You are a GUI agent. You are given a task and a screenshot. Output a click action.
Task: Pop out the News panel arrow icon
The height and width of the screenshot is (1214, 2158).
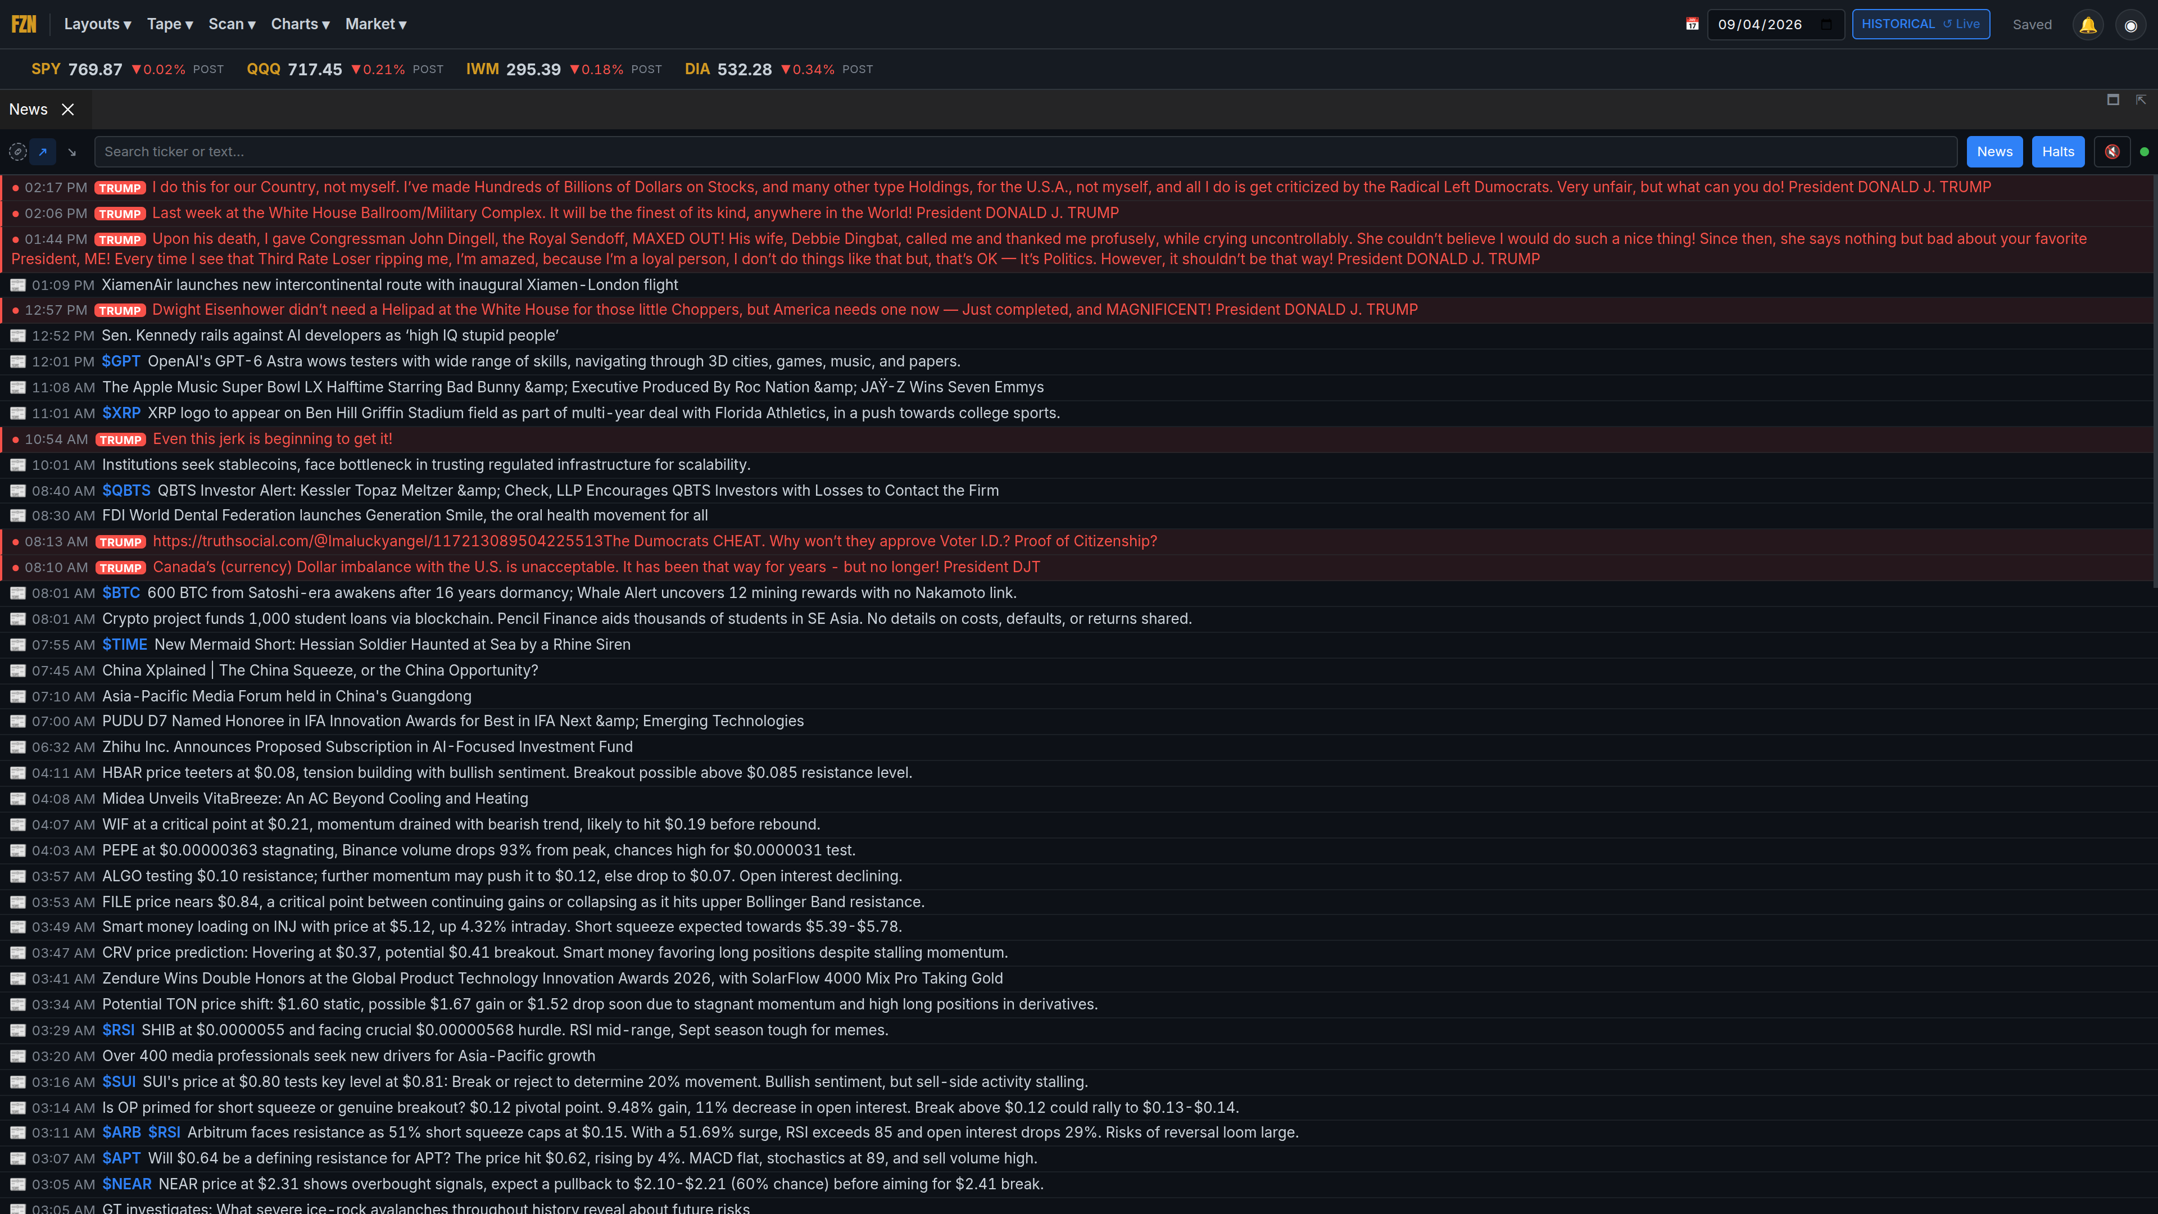coord(2141,99)
